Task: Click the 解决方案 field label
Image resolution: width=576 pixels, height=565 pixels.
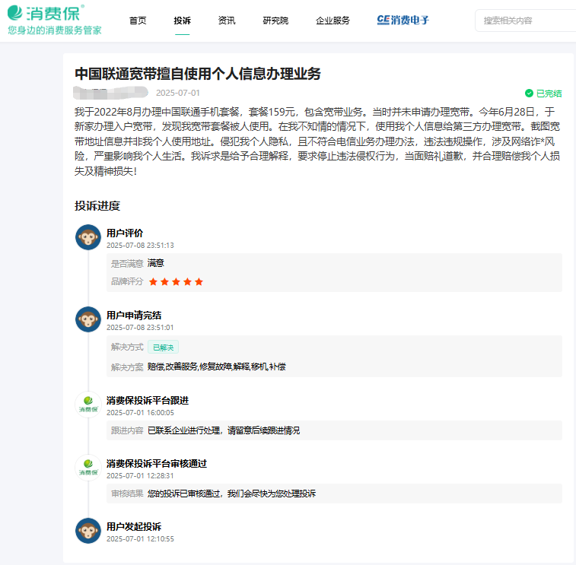Action: pyautogui.click(x=127, y=367)
